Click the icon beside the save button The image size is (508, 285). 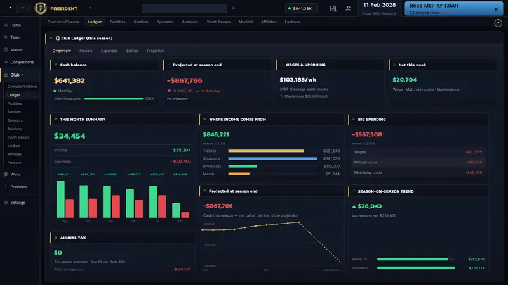coord(348,9)
